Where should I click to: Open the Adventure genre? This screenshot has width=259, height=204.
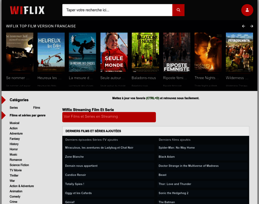click(16, 134)
